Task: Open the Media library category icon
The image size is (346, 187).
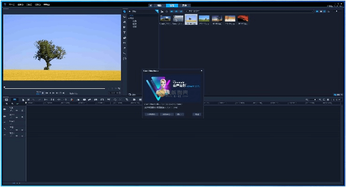Action: point(125,11)
